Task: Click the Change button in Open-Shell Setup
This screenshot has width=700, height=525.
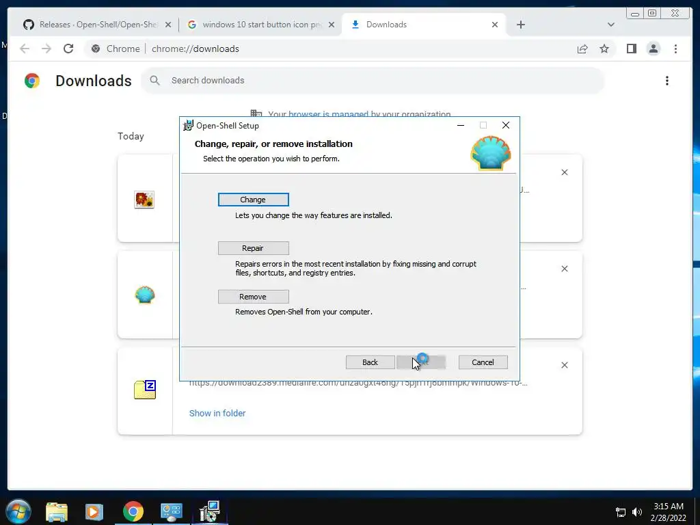Action: (253, 200)
